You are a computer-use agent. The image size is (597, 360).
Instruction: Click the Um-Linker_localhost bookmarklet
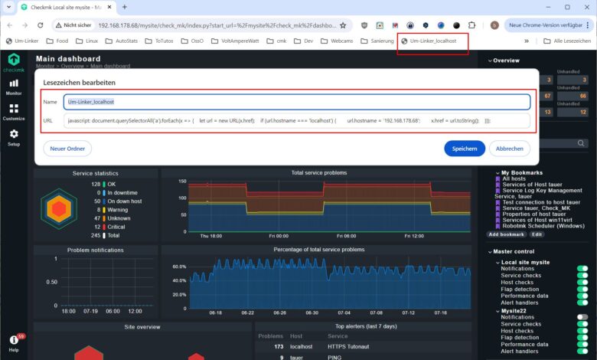point(429,41)
